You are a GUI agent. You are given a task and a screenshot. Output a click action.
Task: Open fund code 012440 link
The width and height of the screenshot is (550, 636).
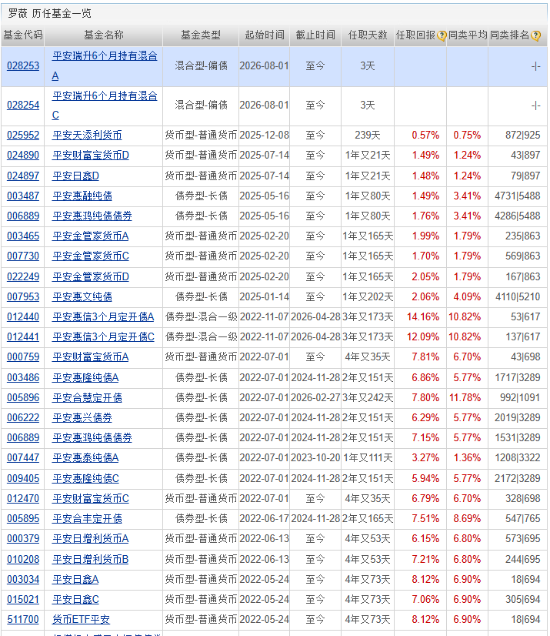click(x=23, y=316)
